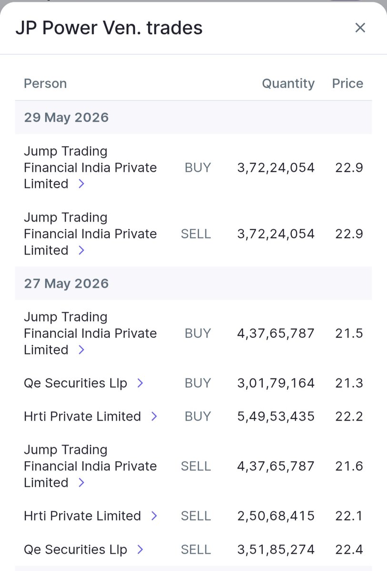
Task: Select the 27 May 2026 date group row
Action: [193, 284]
